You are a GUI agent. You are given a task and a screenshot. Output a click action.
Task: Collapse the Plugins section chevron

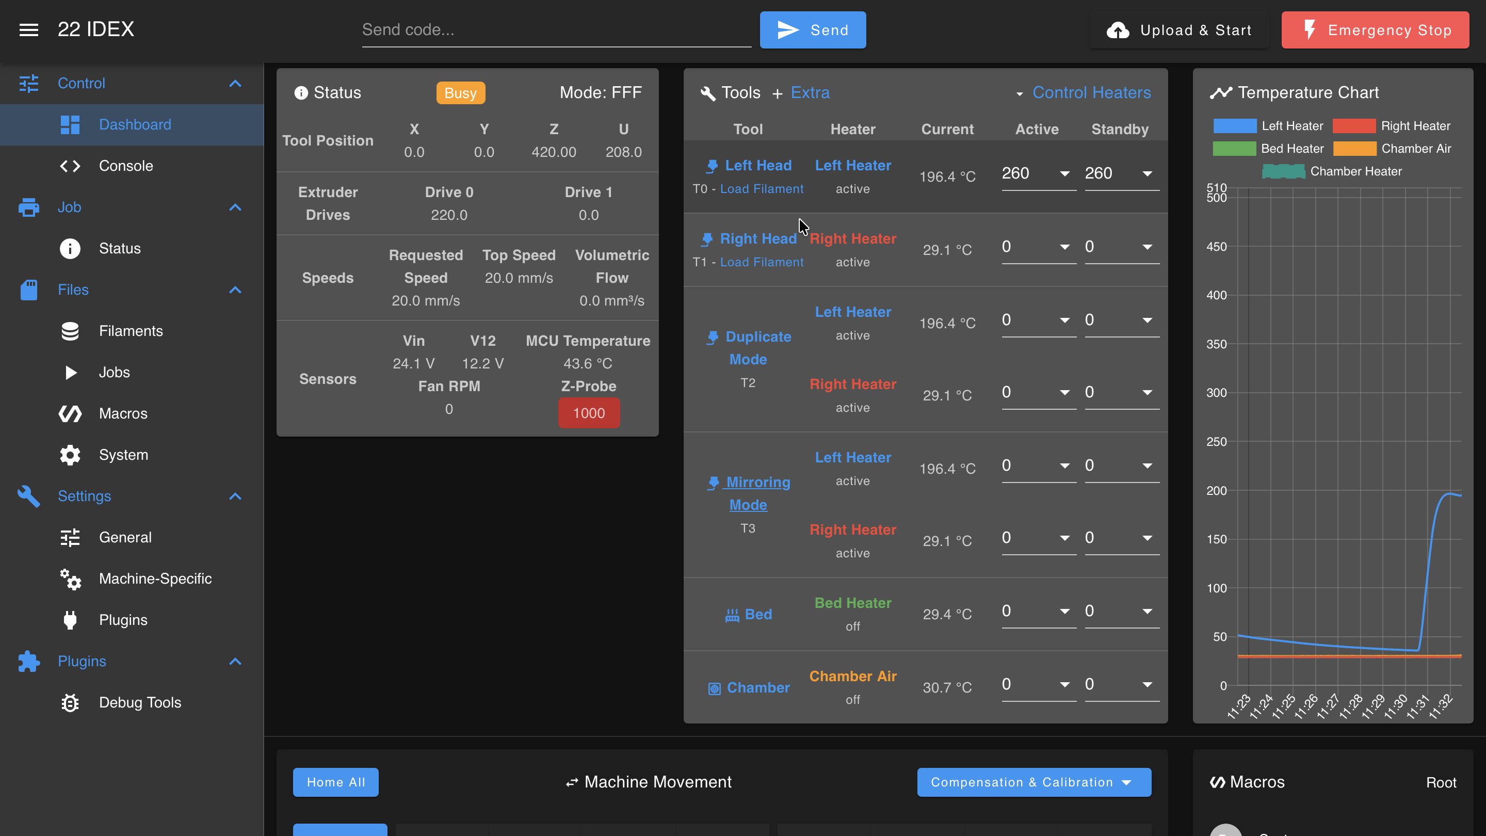click(x=235, y=661)
